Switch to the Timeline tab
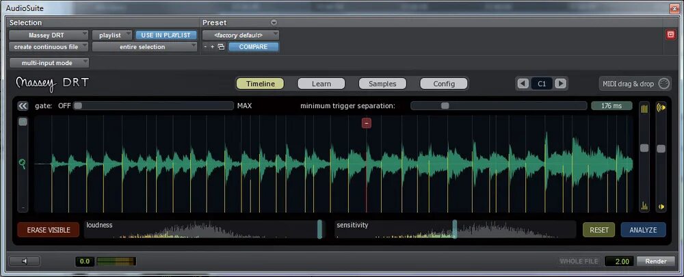The height and width of the screenshot is (277, 684). click(x=260, y=83)
